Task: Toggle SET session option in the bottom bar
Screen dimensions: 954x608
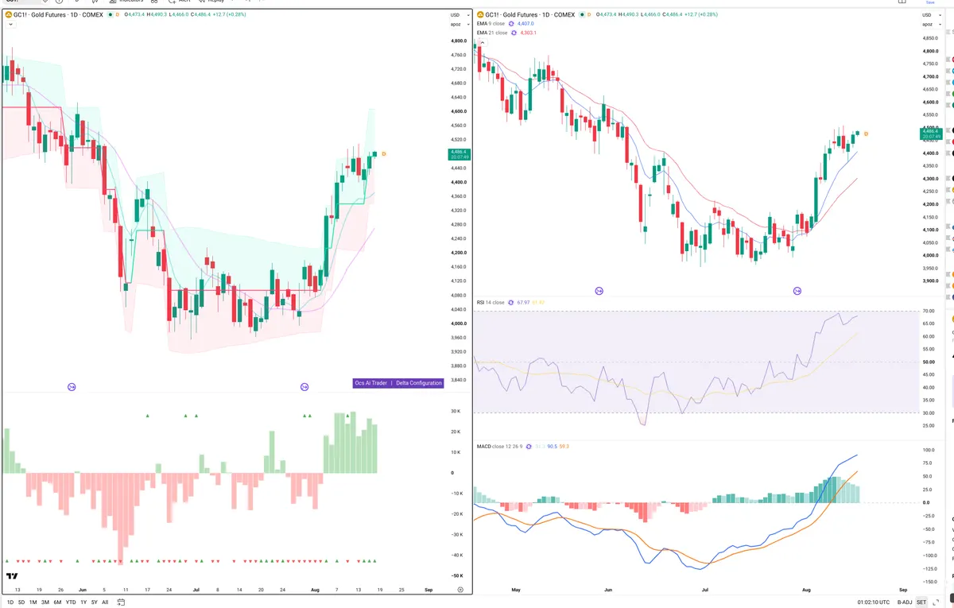Action: (x=921, y=602)
